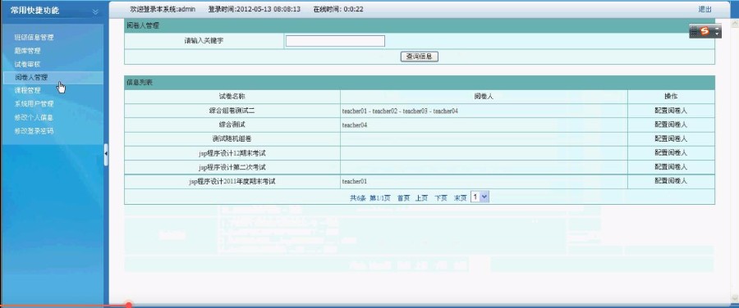This screenshot has width=739, height=308.
Task: Click the 操作 column header
Action: click(671, 97)
